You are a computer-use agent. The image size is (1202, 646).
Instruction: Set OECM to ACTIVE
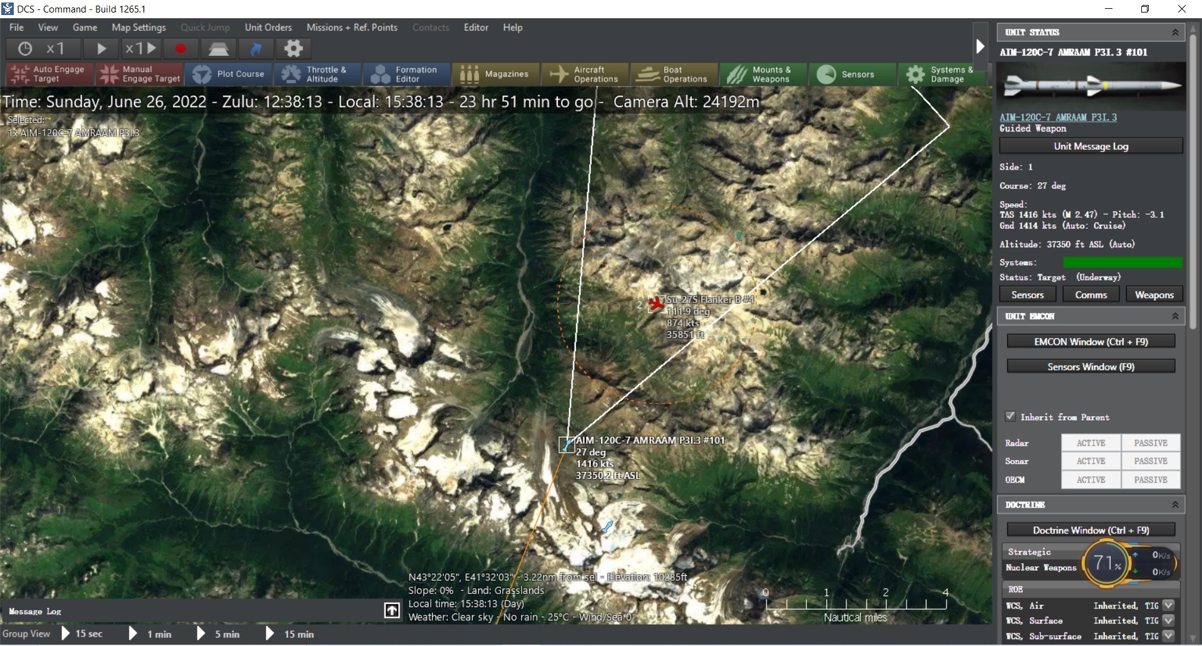(x=1091, y=479)
